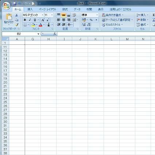The height and width of the screenshot is (155, 155).
Task: Click the percent style icon
Action: pos(91,20)
